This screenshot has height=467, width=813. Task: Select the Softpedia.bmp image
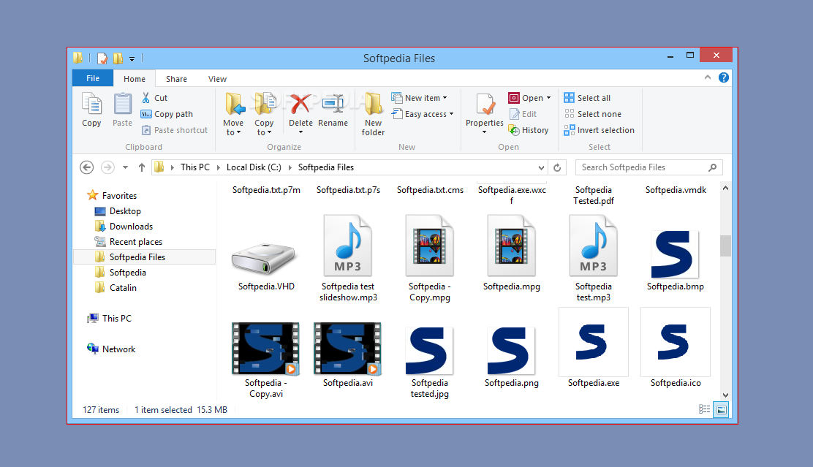point(675,260)
